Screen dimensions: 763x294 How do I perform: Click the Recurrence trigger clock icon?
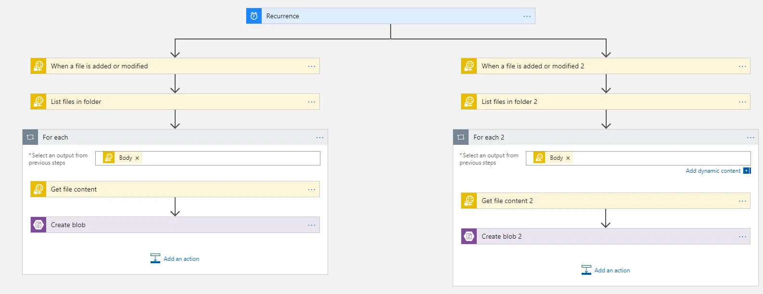click(x=254, y=16)
